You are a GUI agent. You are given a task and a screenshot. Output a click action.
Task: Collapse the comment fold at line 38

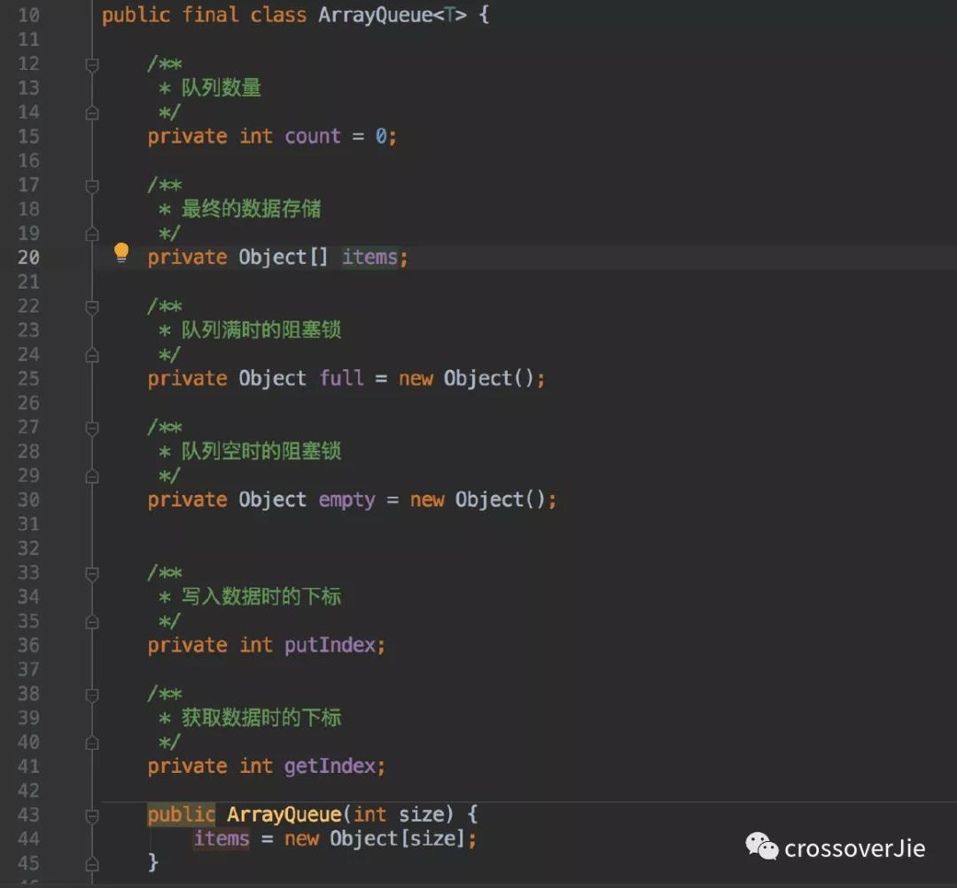[92, 695]
